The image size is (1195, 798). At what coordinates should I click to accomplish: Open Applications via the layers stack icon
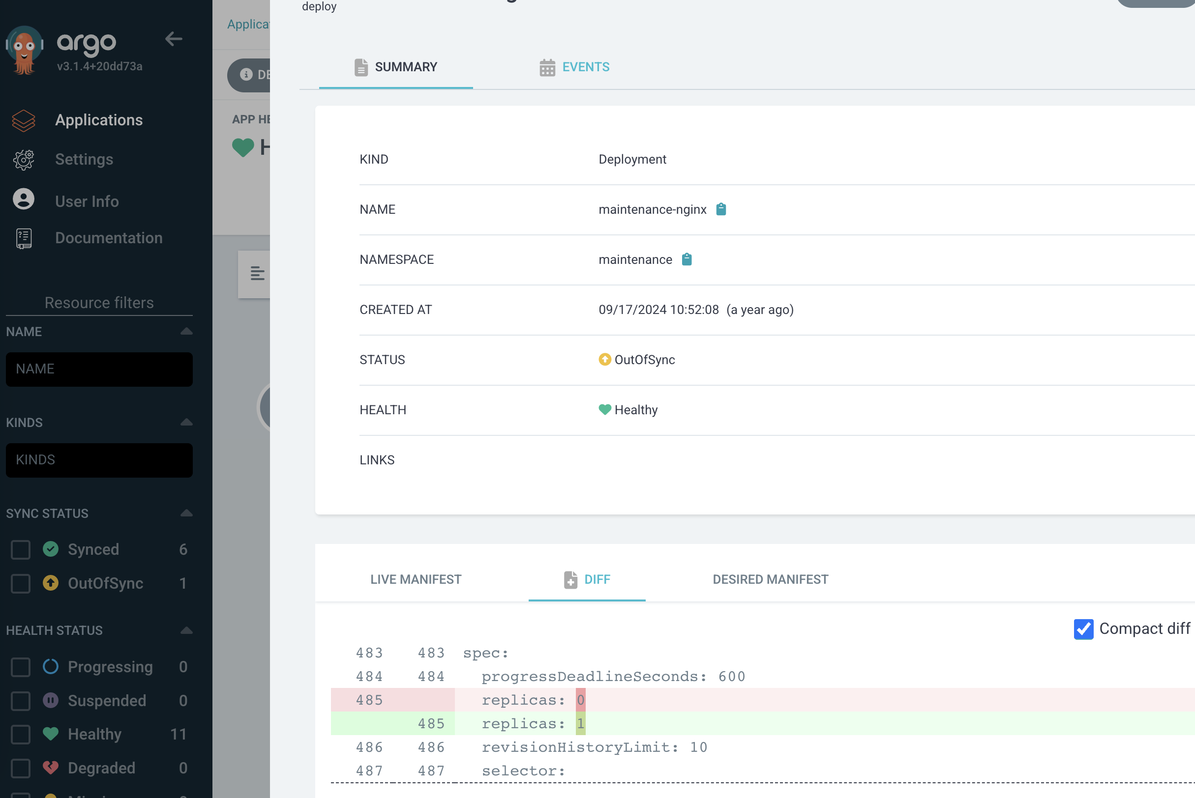point(24,120)
